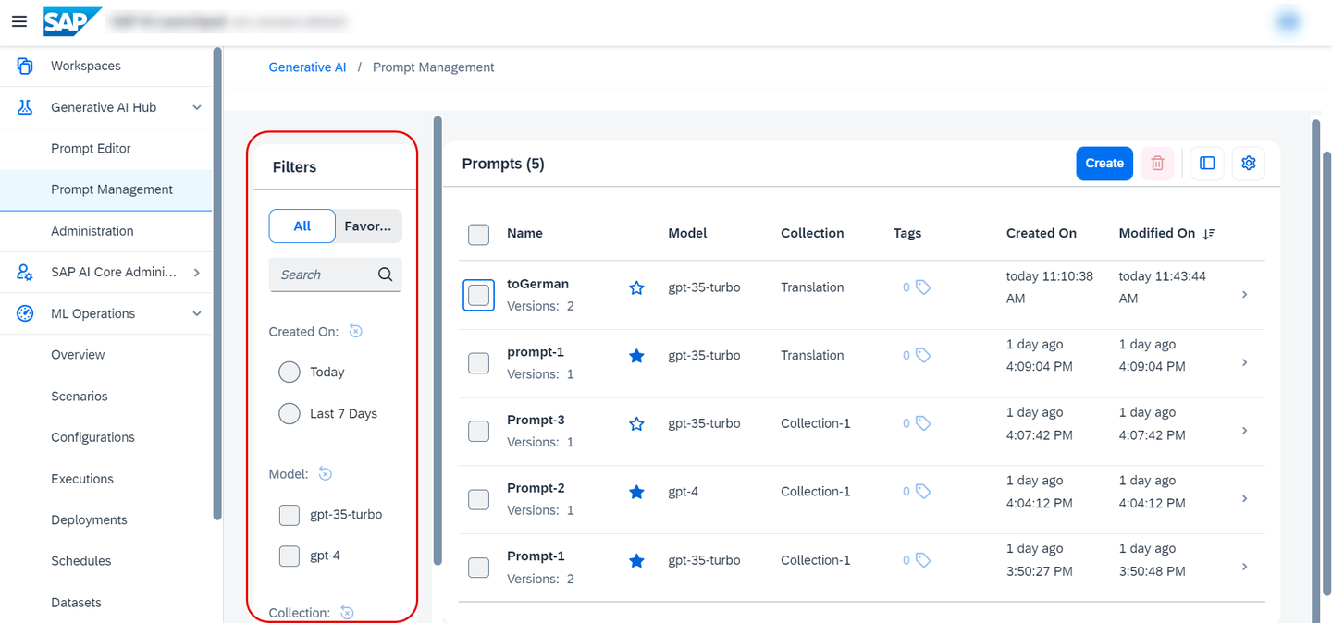
Task: Open Prompt-1 Collection-1 details via row arrow
Action: [x=1245, y=567]
